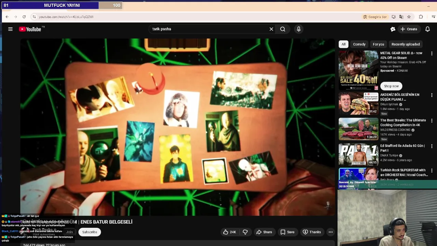
Task: Like the video with thumbs up
Action: tap(229, 232)
